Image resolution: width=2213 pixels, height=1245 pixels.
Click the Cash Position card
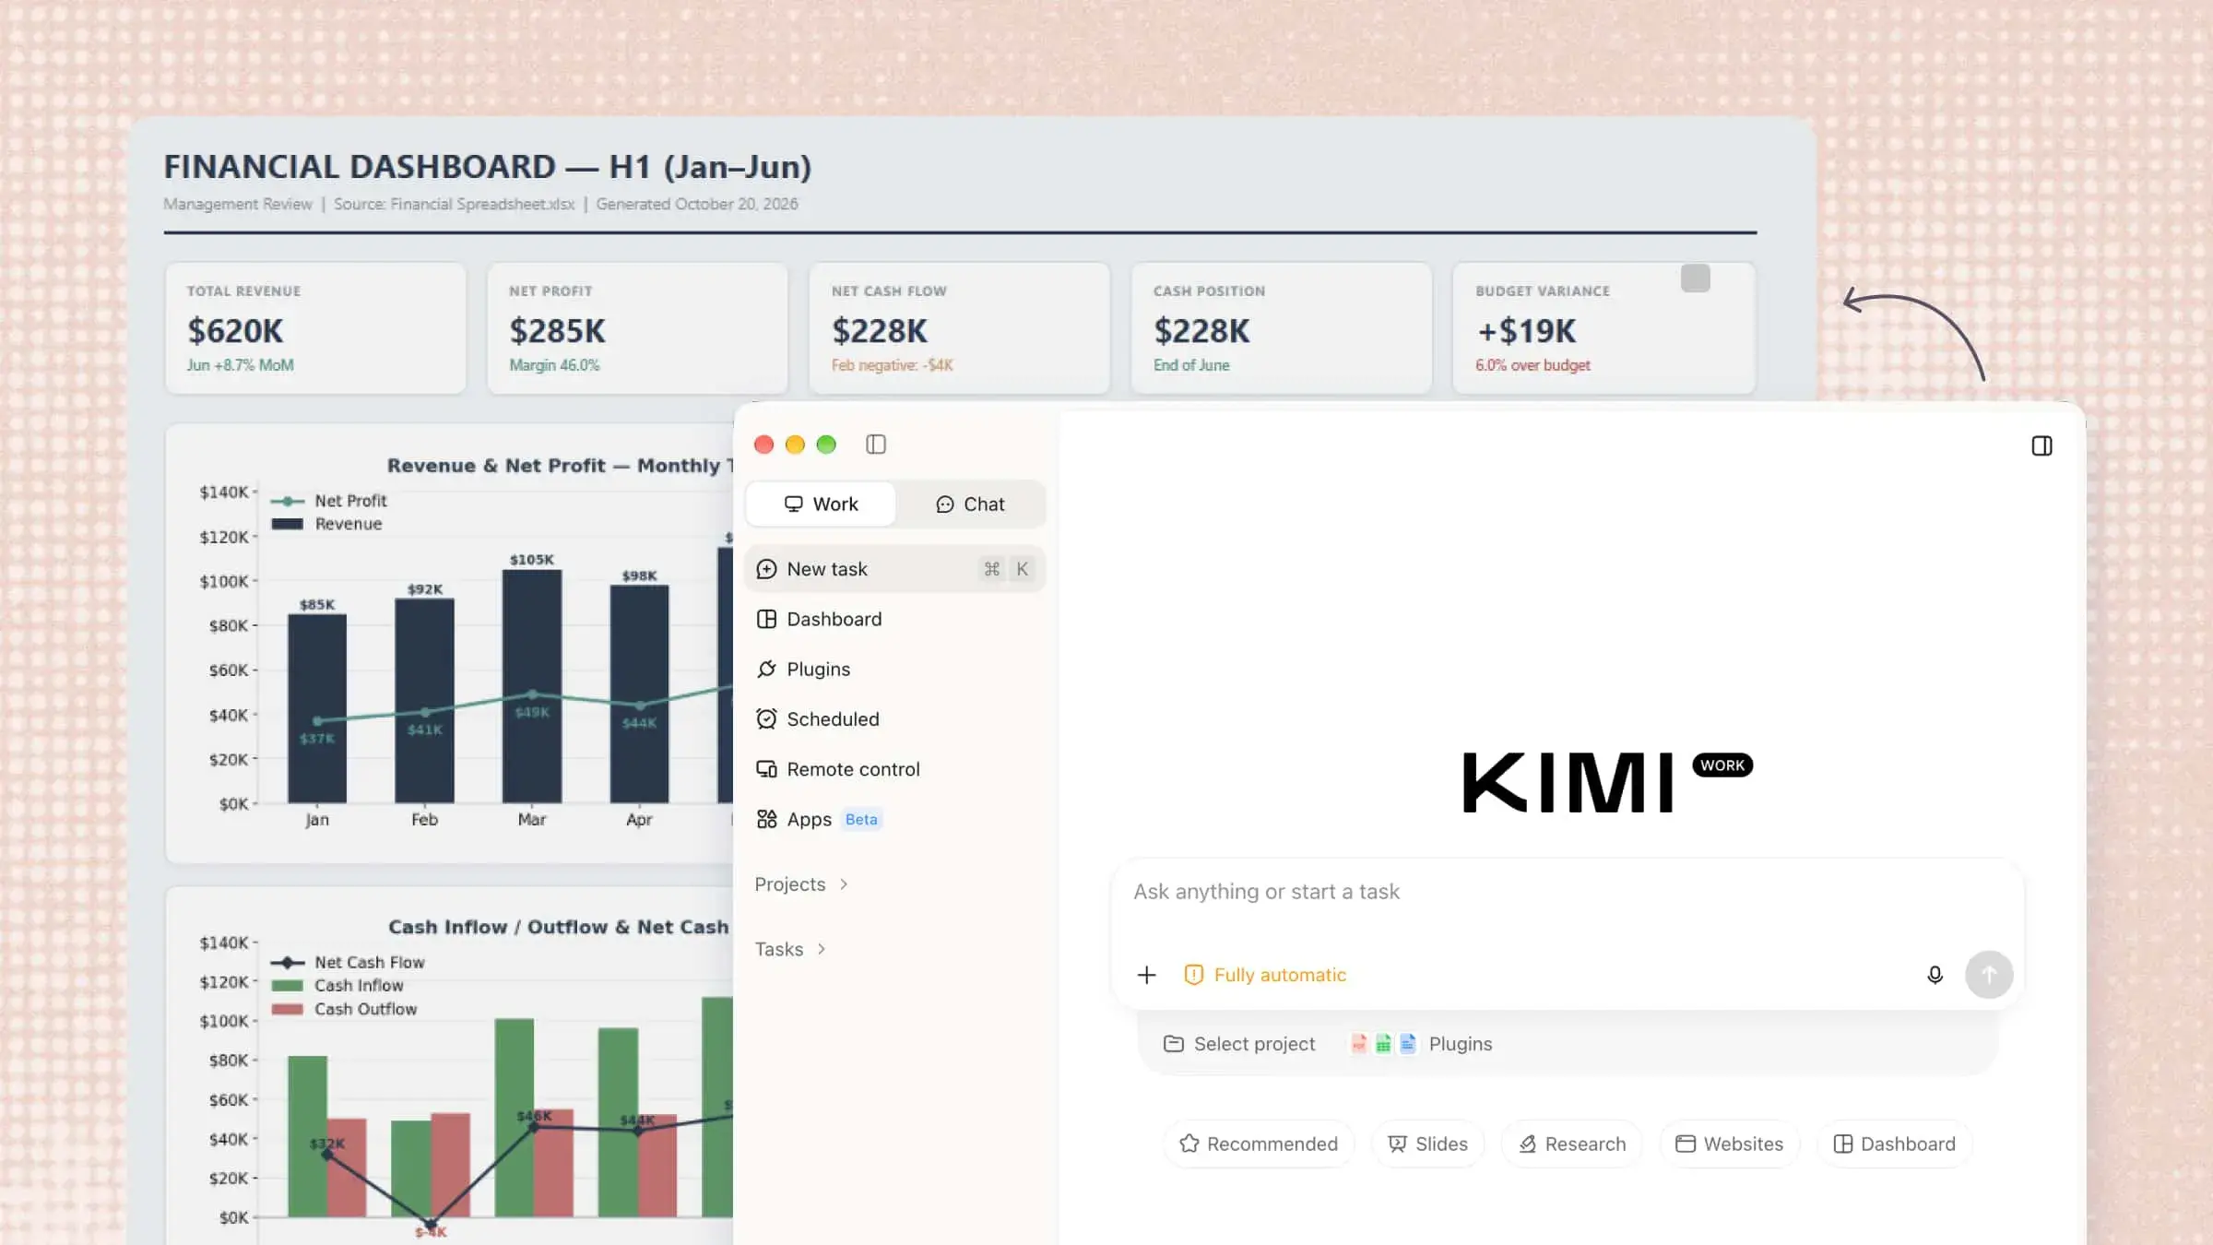coord(1282,328)
